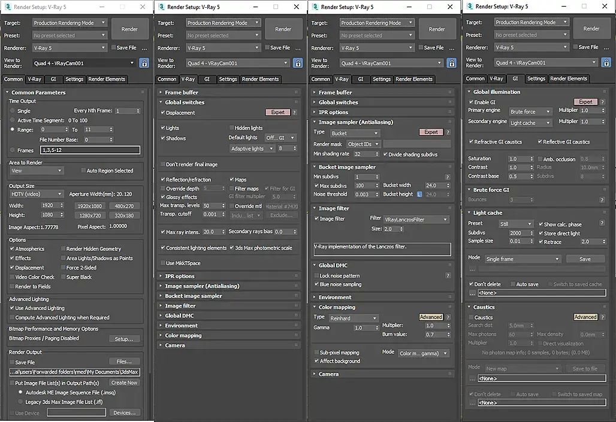Click help question mark next to Min subdivs

pyautogui.click(x=448, y=177)
